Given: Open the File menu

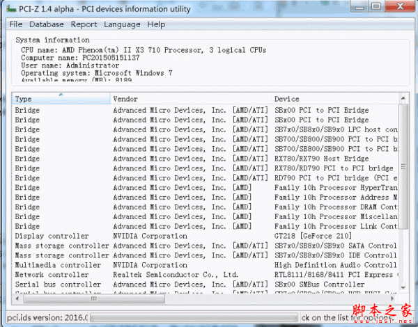Looking at the screenshot, I should tap(16, 24).
